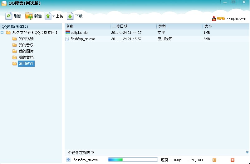Click the date 2011-1-24 21:44:27

coord(126,33)
